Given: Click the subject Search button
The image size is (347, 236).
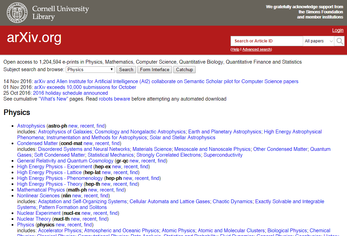Looking at the screenshot, I should pyautogui.click(x=126, y=70).
